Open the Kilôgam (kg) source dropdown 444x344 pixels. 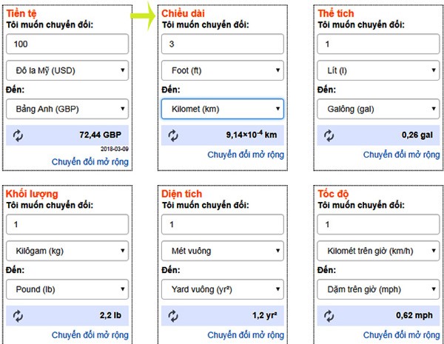click(67, 251)
